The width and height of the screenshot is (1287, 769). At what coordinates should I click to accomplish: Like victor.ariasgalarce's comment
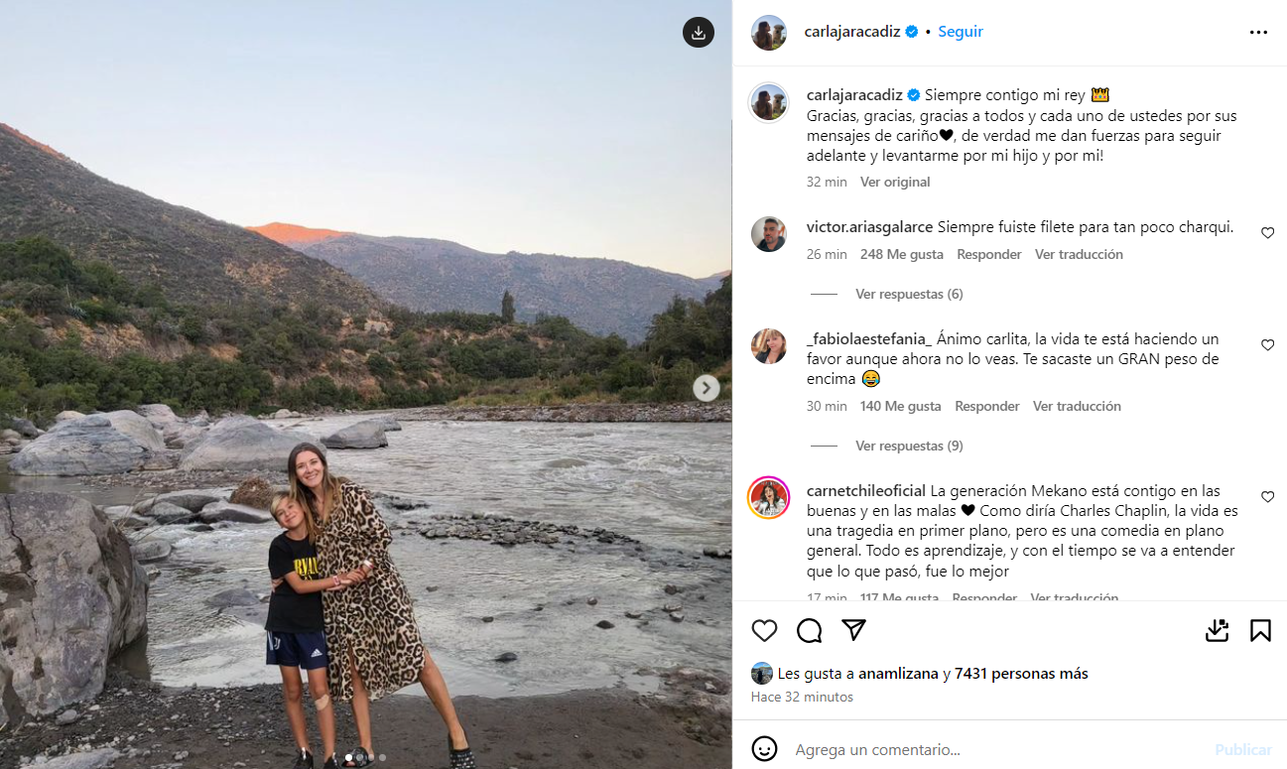pyautogui.click(x=1267, y=233)
